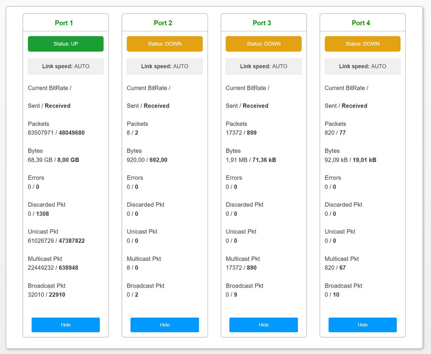Click the Hide button under Port 4

click(362, 325)
